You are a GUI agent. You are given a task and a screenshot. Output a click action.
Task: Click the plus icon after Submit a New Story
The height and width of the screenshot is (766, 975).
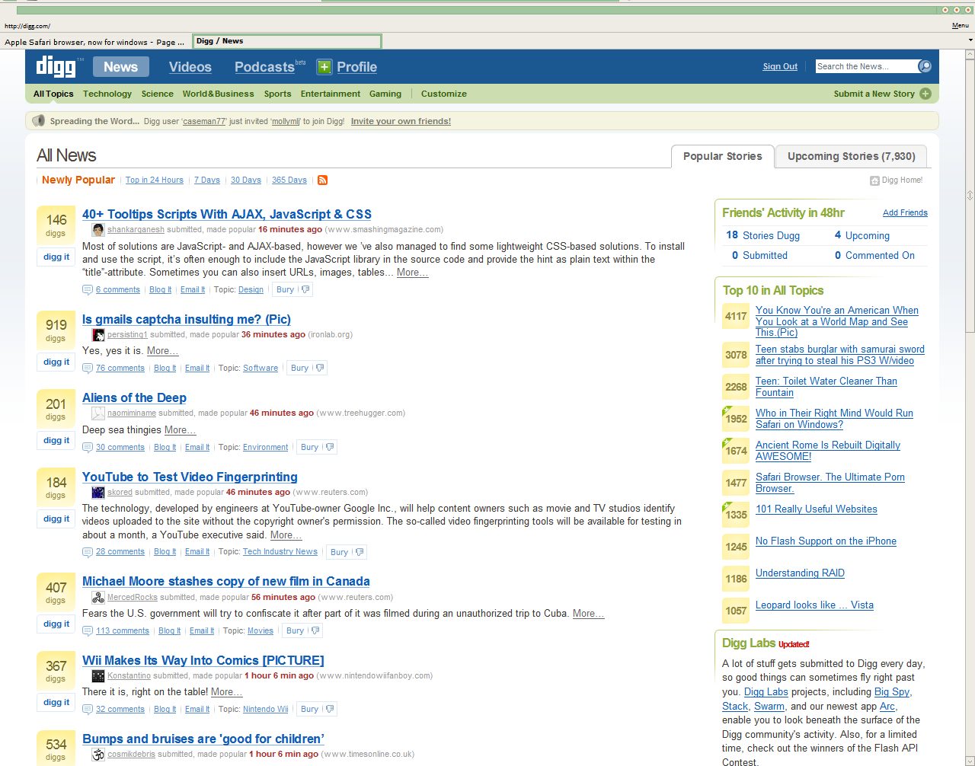[925, 94]
